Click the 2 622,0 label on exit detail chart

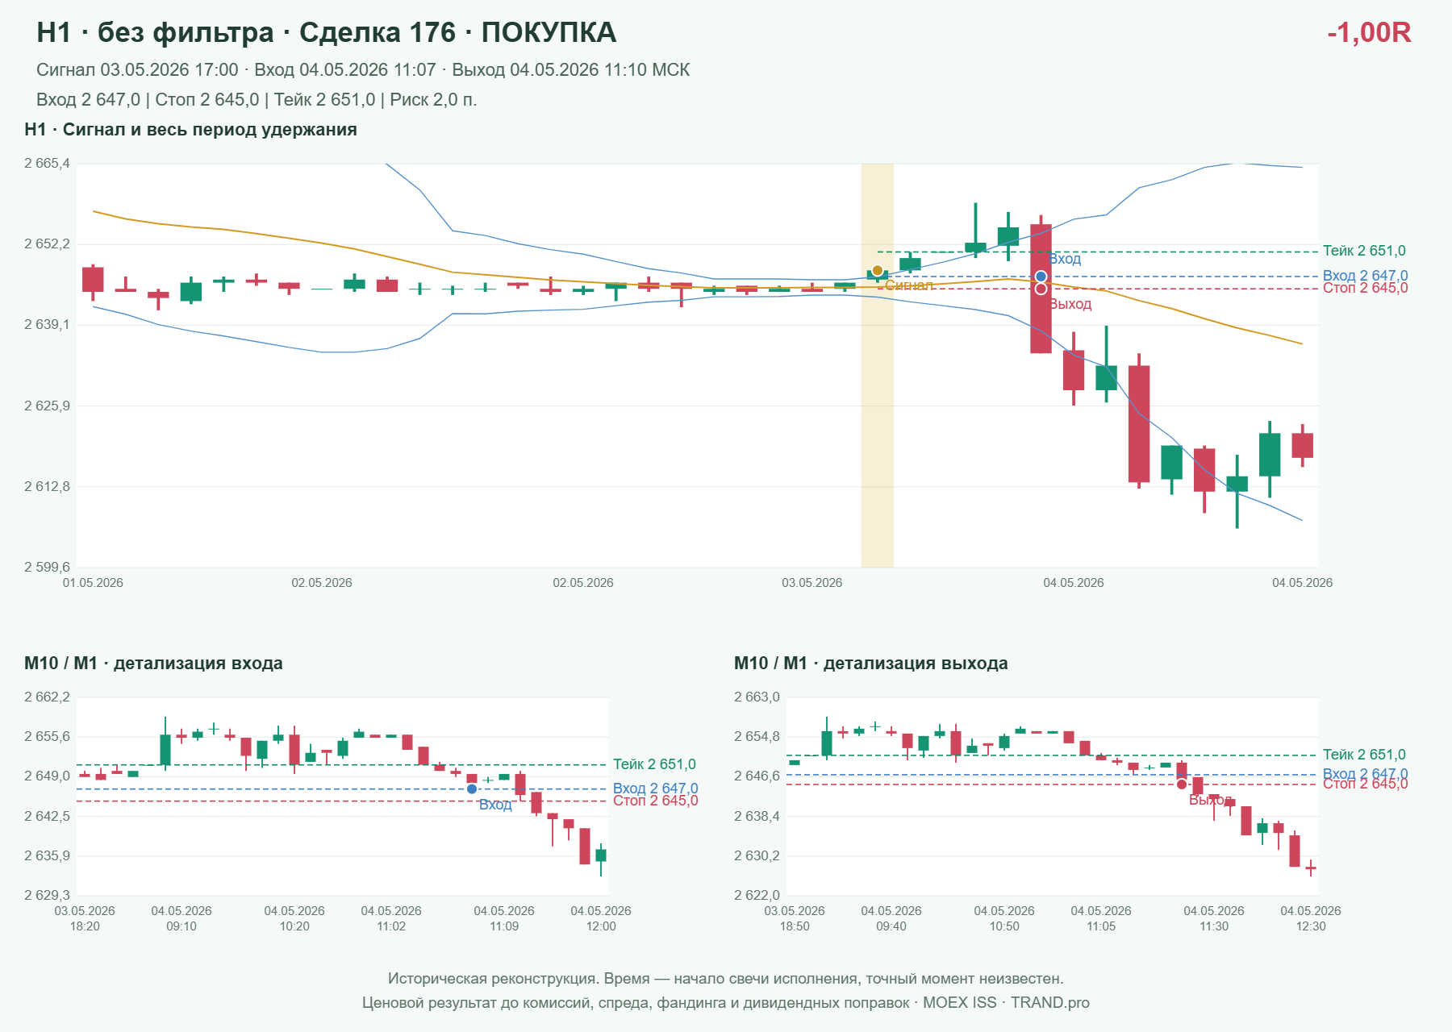point(757,896)
